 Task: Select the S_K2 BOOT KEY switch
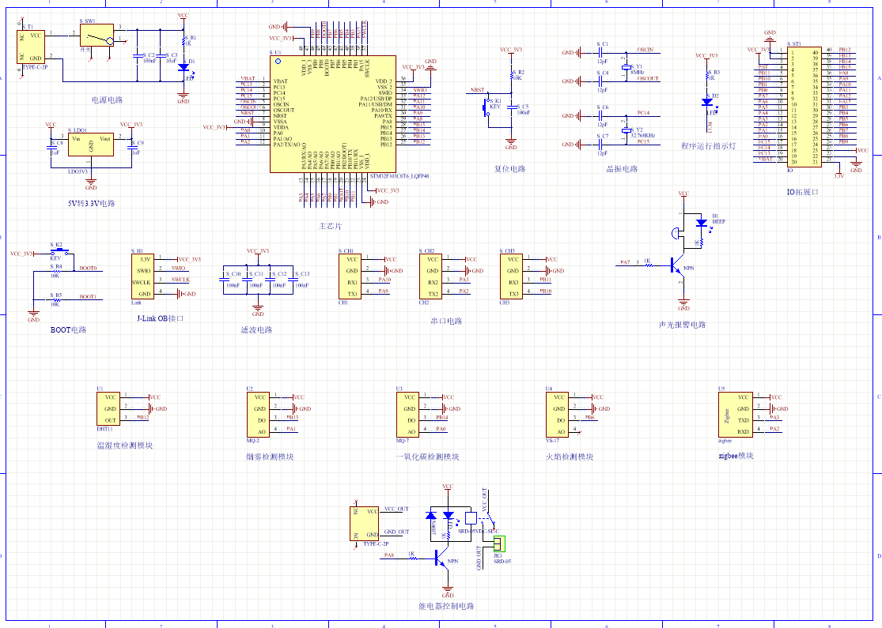click(59, 251)
